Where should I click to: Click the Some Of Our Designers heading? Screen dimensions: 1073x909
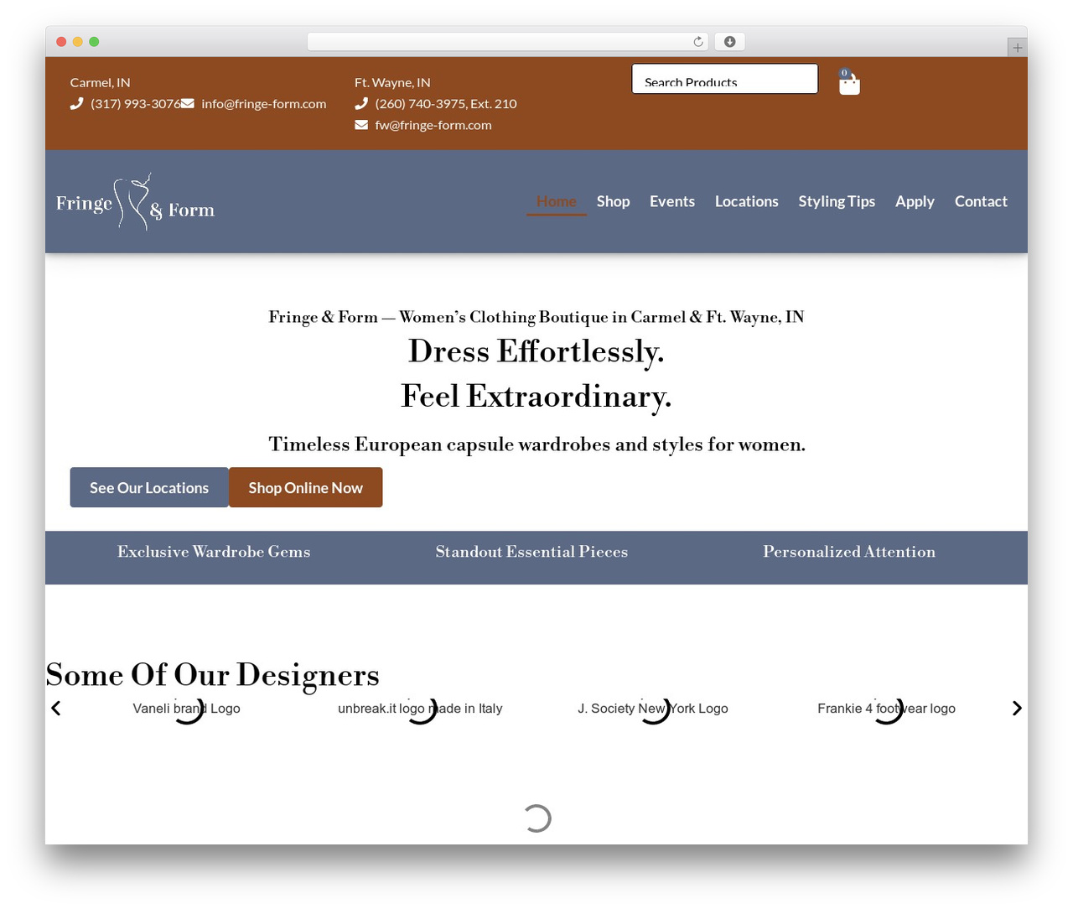(213, 675)
